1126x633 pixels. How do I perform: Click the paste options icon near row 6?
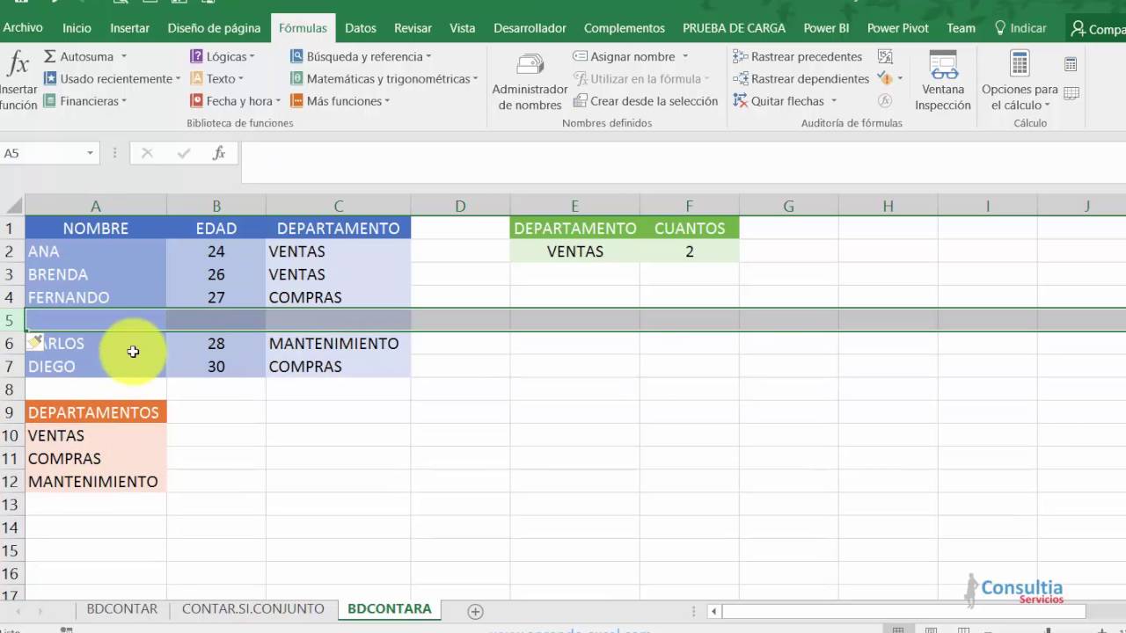[35, 342]
